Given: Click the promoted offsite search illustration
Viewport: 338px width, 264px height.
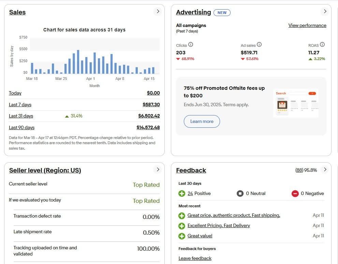Looking at the screenshot, I should [x=296, y=103].
